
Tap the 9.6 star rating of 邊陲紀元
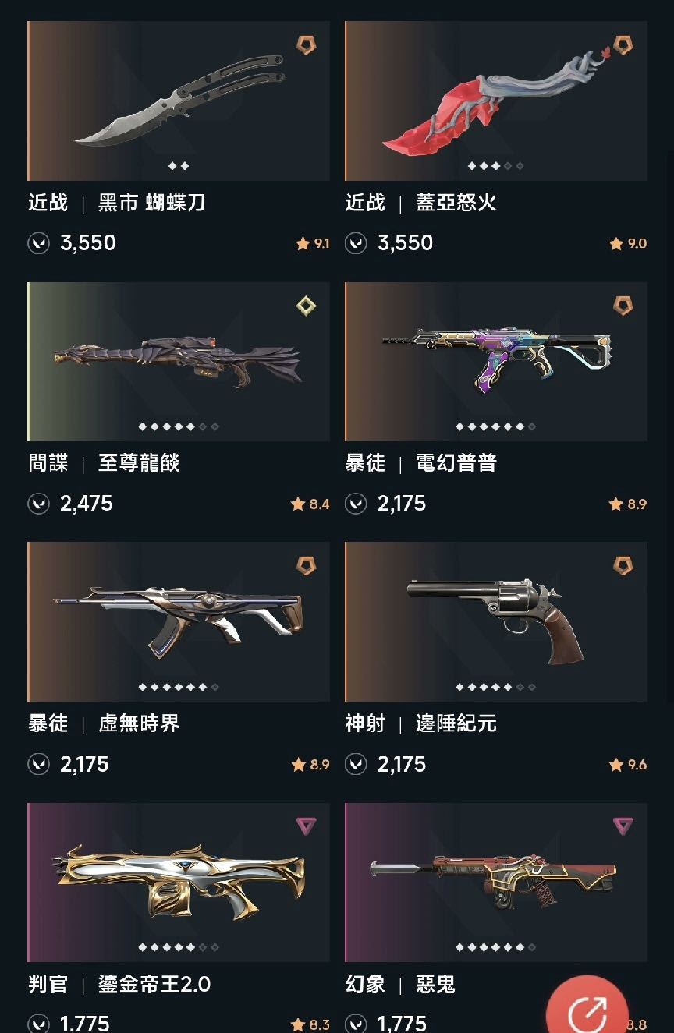pos(628,765)
